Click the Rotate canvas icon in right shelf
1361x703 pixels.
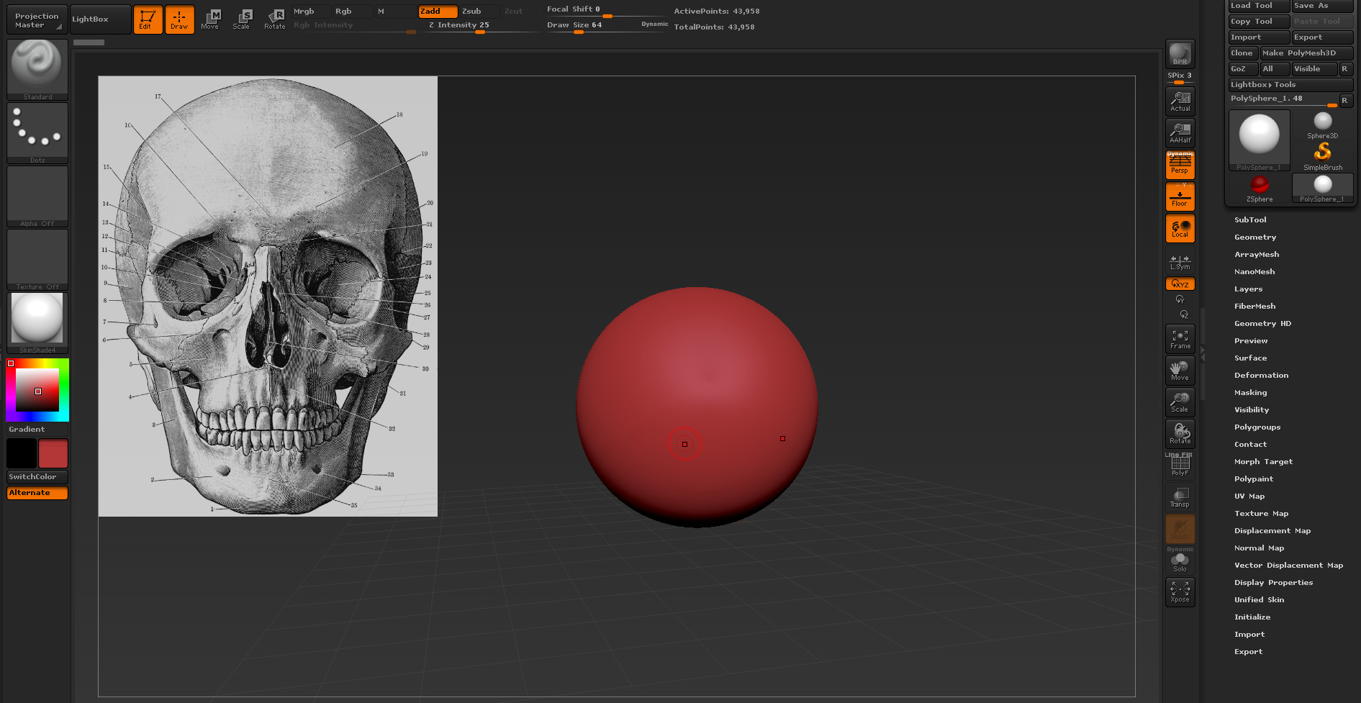pyautogui.click(x=1180, y=434)
